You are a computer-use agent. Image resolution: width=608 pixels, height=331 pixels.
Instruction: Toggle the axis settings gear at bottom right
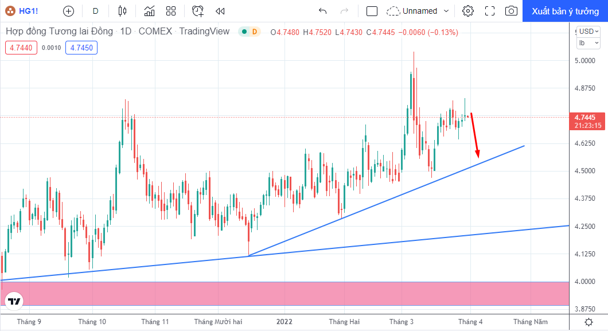tap(588, 322)
